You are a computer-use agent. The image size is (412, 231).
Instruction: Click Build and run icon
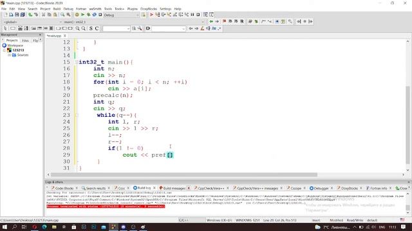89,15
